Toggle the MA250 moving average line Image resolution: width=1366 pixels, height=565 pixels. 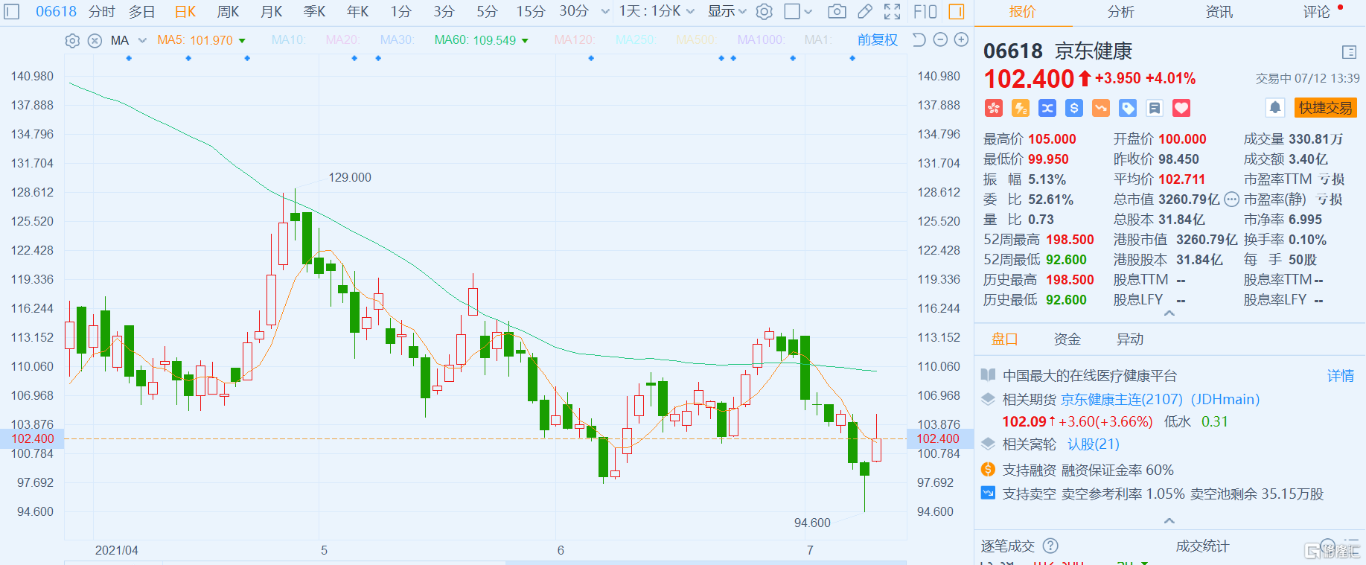point(635,40)
